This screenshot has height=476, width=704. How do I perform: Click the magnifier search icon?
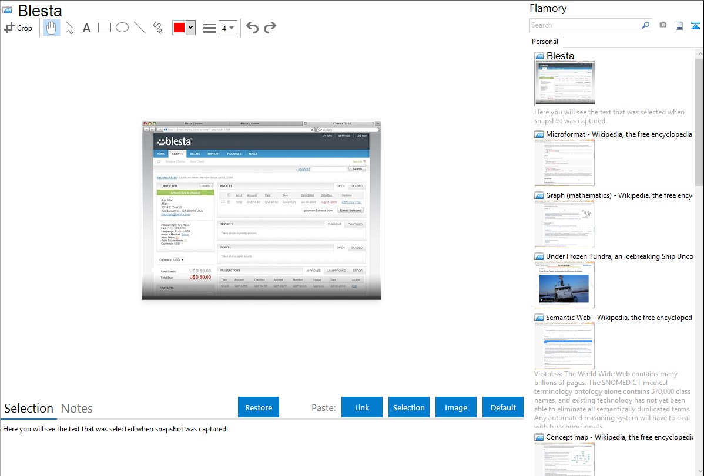click(x=645, y=25)
